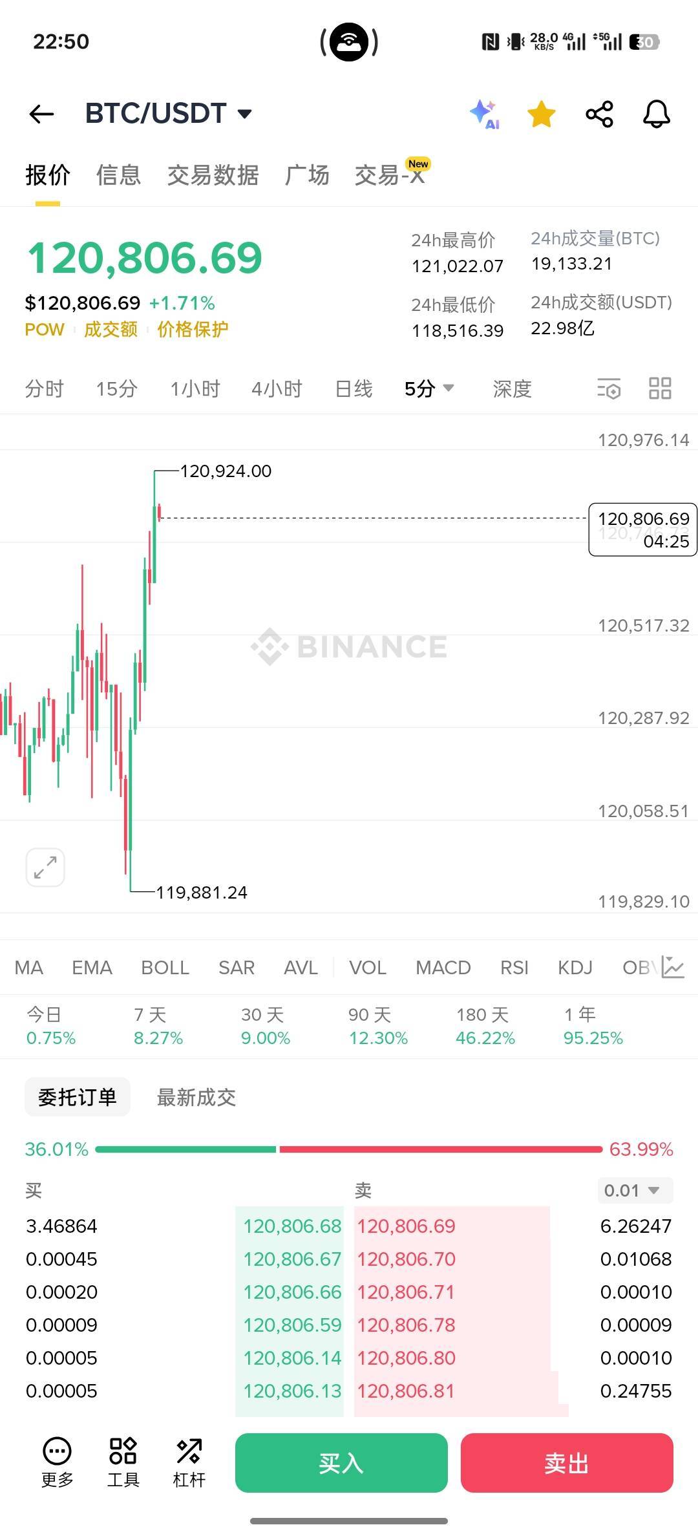Viewport: 698px width, 1536px height.
Task: Tap the share icon
Action: pyautogui.click(x=599, y=114)
